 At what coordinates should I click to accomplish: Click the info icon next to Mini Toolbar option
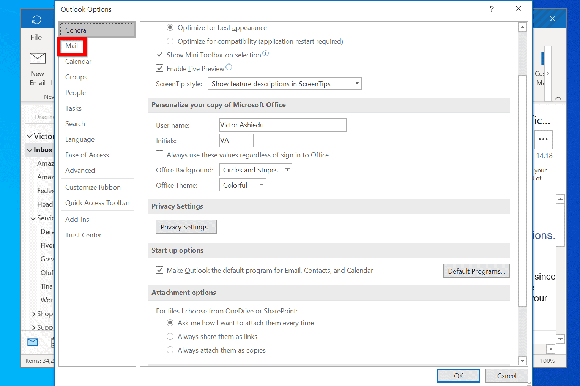pos(266,54)
